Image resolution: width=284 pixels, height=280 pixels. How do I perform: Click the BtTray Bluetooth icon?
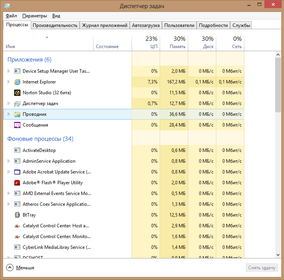click(17, 215)
